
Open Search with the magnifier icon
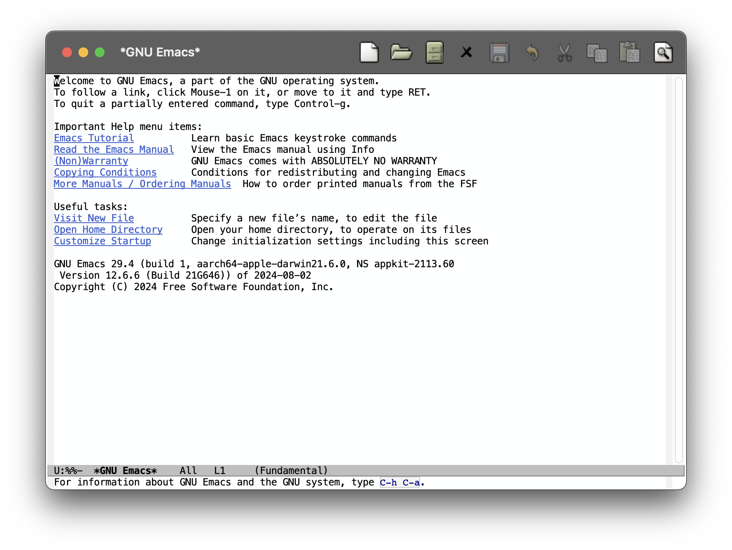tap(663, 53)
